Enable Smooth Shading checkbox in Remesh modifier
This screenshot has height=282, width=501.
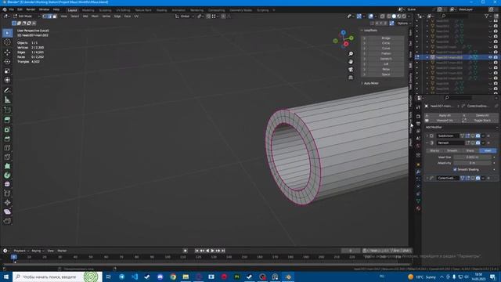coord(455,169)
